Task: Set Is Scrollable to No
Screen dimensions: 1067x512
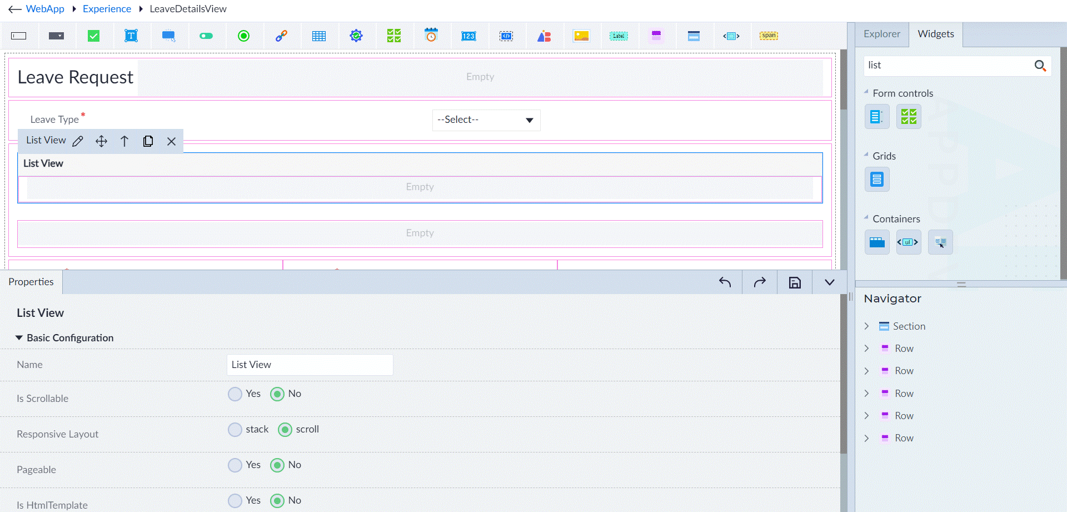Action: (277, 394)
